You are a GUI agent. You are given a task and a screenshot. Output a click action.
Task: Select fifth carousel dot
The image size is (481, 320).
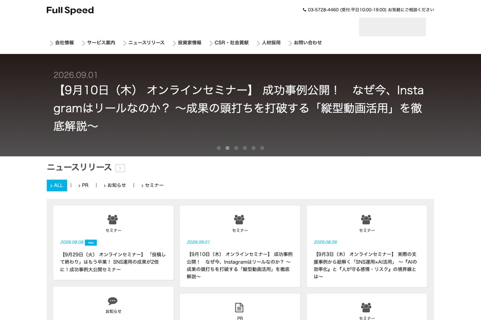pos(253,148)
